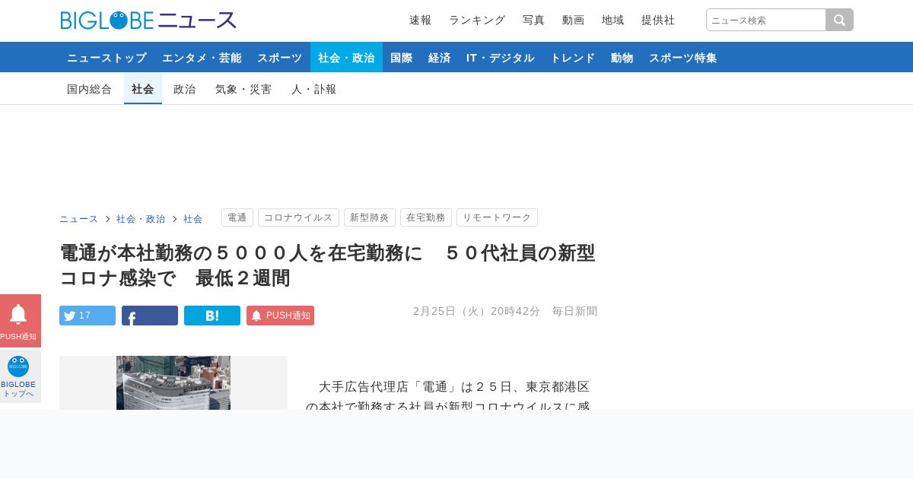This screenshot has height=479, width=913.
Task: Select 動物 navigation item
Action: tap(622, 57)
